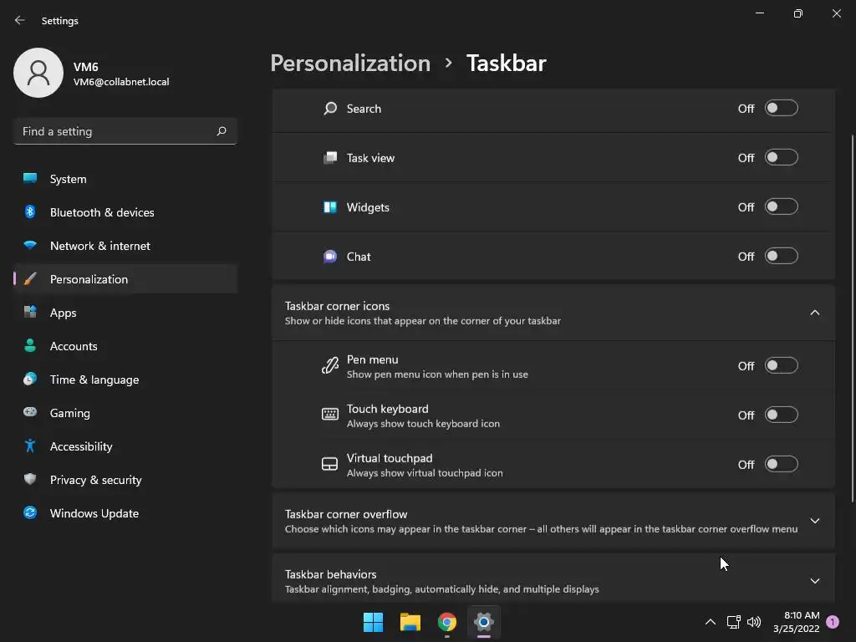Expand the Taskbar corner overflow section
This screenshot has height=642, width=856.
814,521
